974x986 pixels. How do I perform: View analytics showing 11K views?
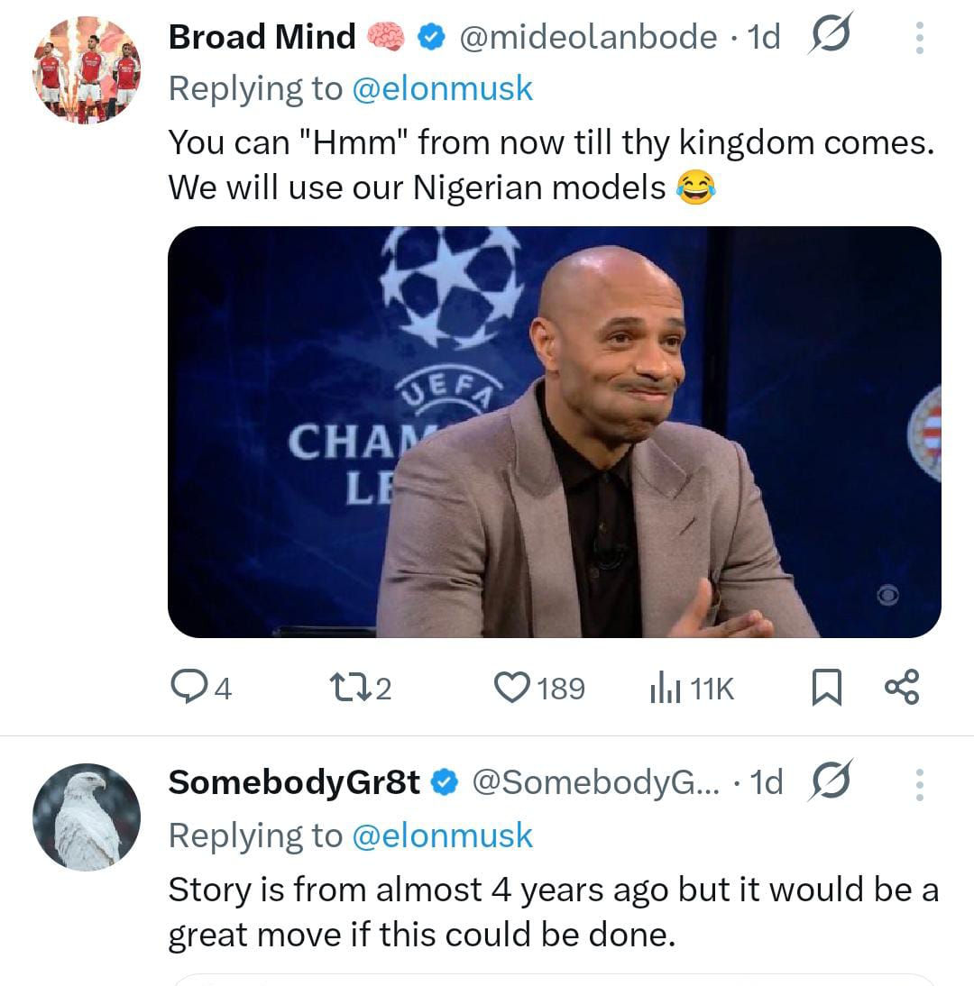click(x=692, y=689)
